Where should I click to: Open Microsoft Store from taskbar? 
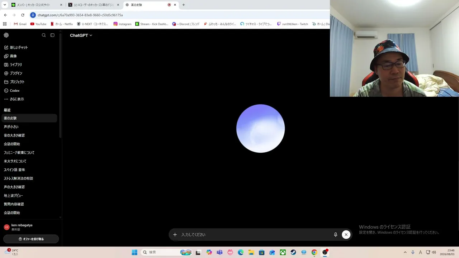[x=262, y=252]
